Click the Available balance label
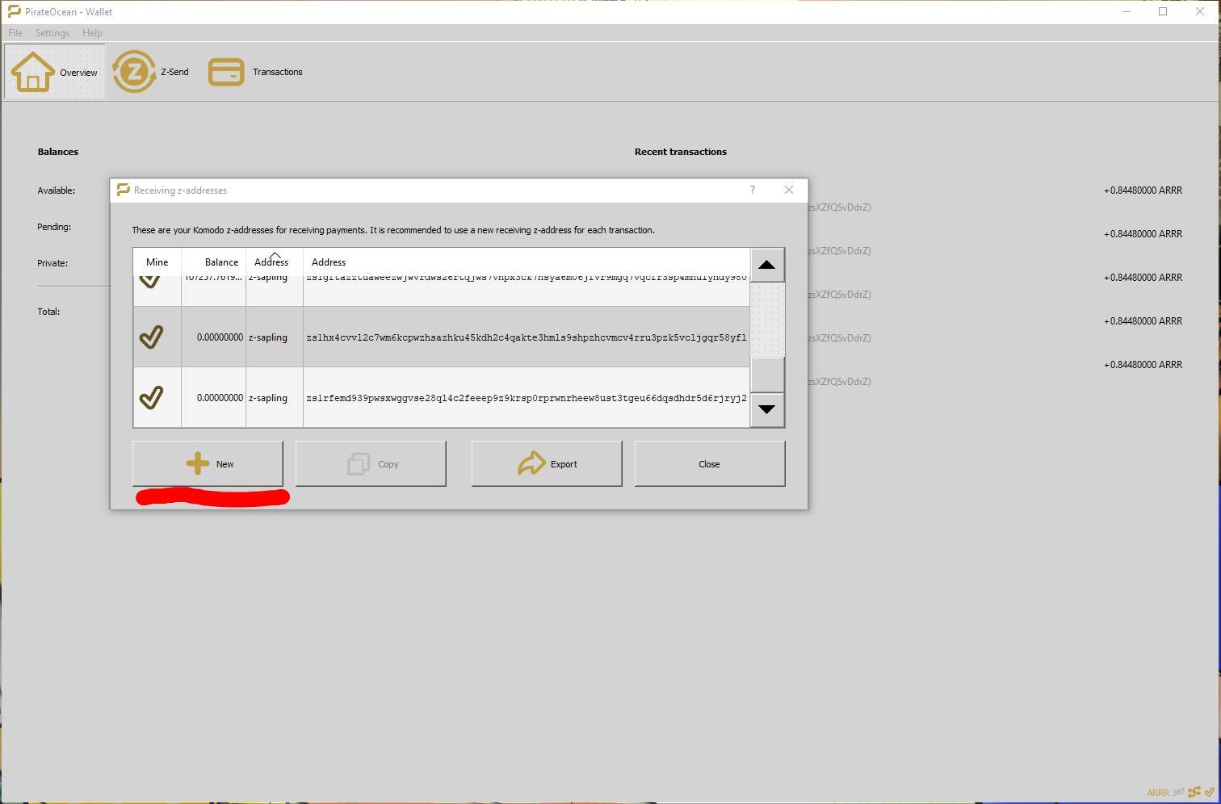The height and width of the screenshot is (804, 1221). click(57, 191)
